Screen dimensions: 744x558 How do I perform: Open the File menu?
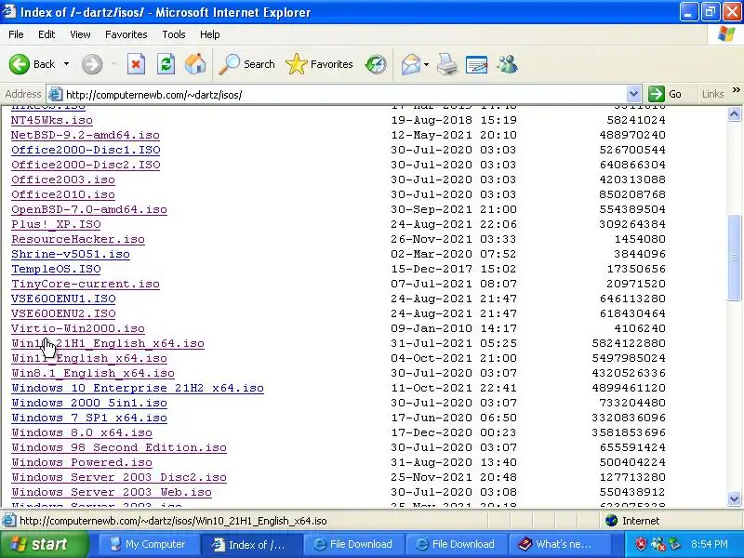point(16,34)
